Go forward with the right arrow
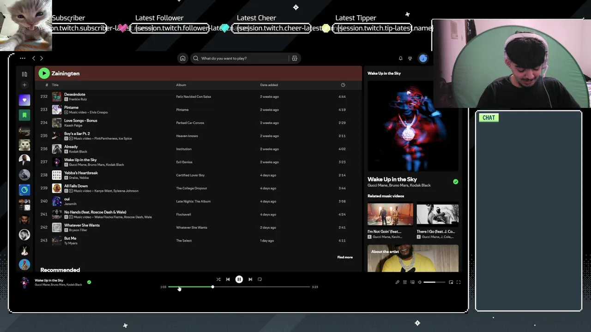 click(x=41, y=58)
